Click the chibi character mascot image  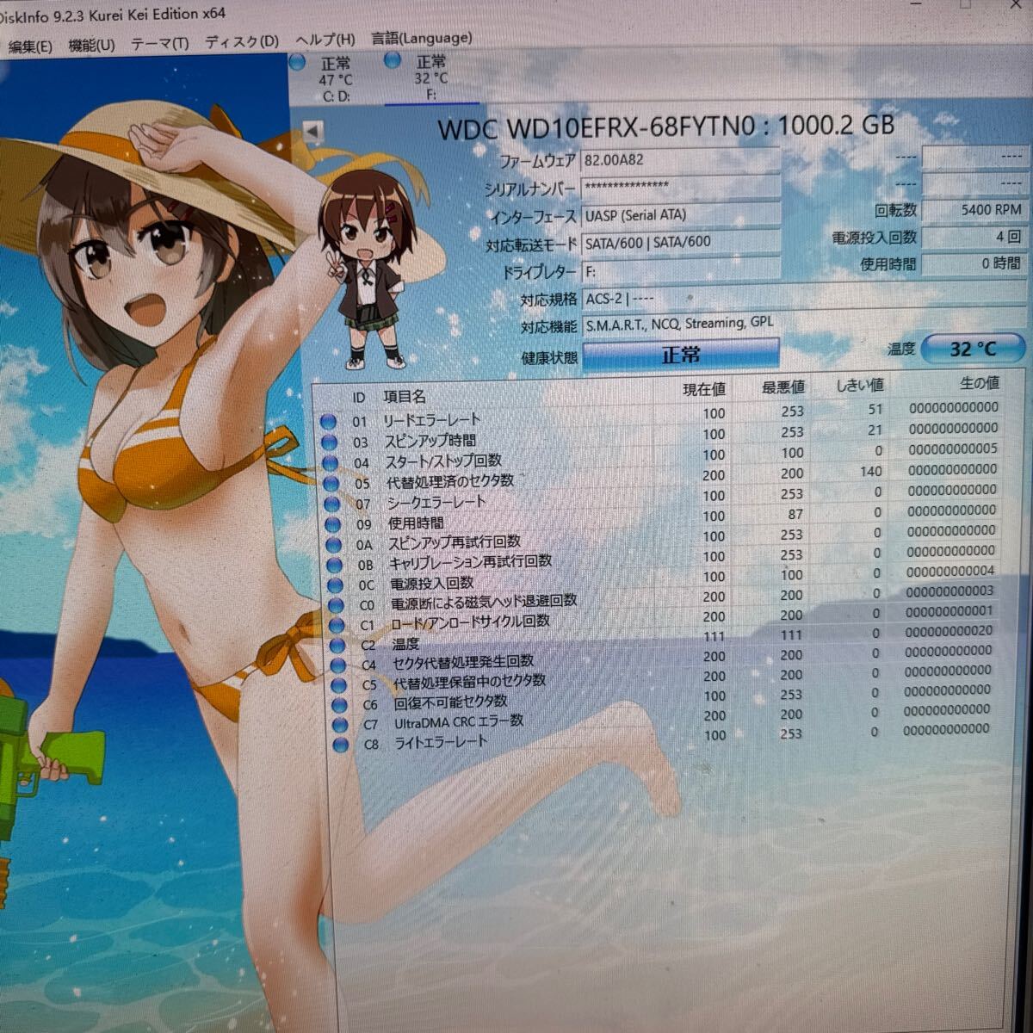pyautogui.click(x=370, y=269)
